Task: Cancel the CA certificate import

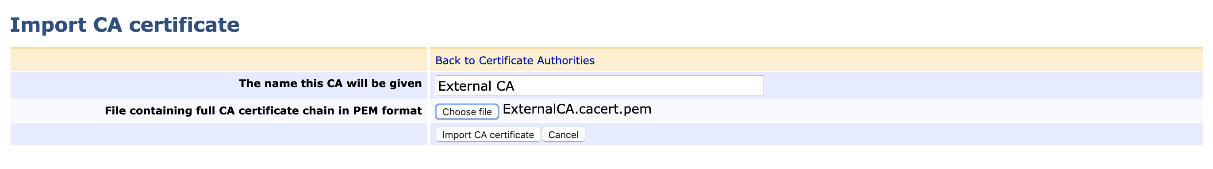Action: (563, 135)
